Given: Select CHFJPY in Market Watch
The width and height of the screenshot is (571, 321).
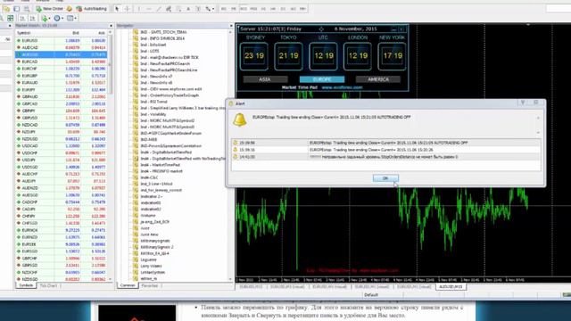Looking at the screenshot, I should (x=62, y=216).
